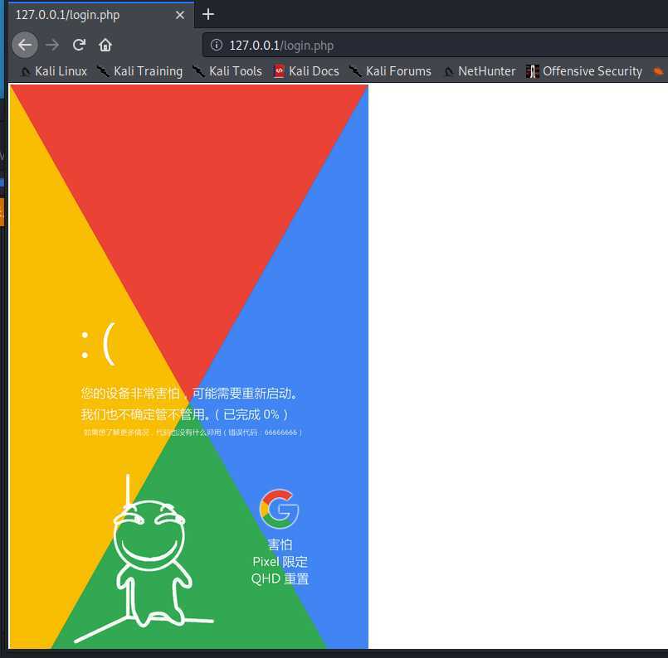Open the Kali Tools bookmark
This screenshot has width=668, height=658.
pyautogui.click(x=227, y=71)
